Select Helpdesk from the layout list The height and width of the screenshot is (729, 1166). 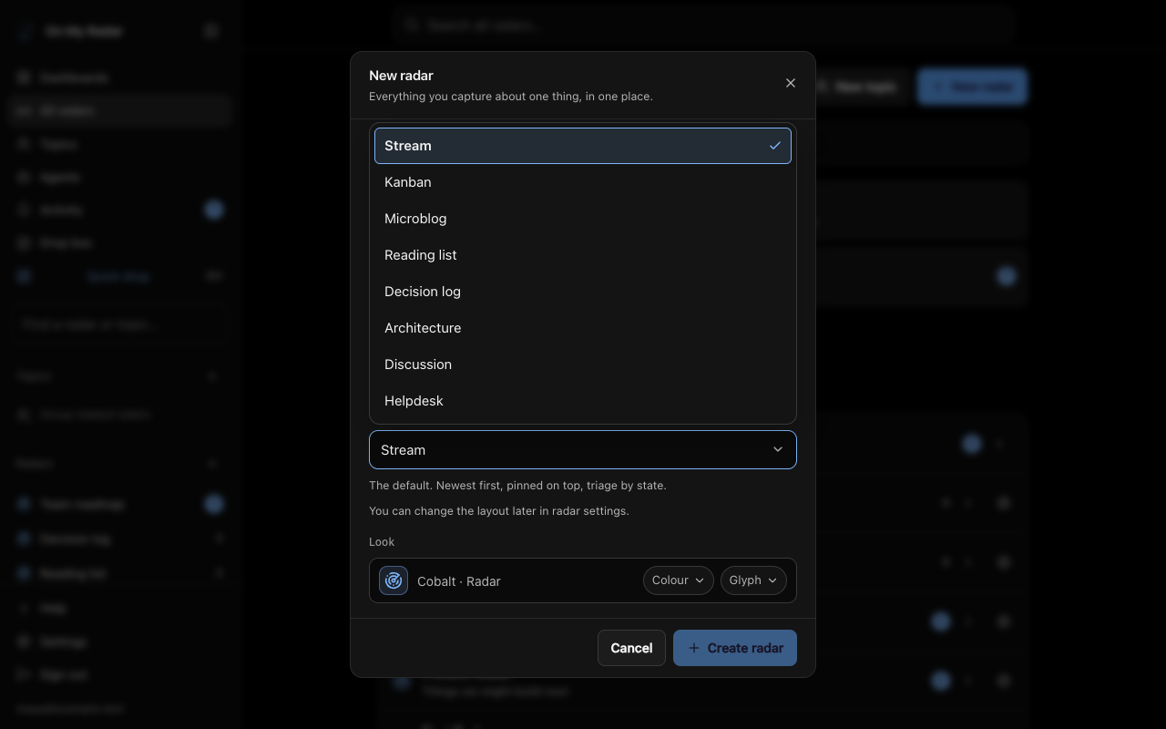[583, 401]
